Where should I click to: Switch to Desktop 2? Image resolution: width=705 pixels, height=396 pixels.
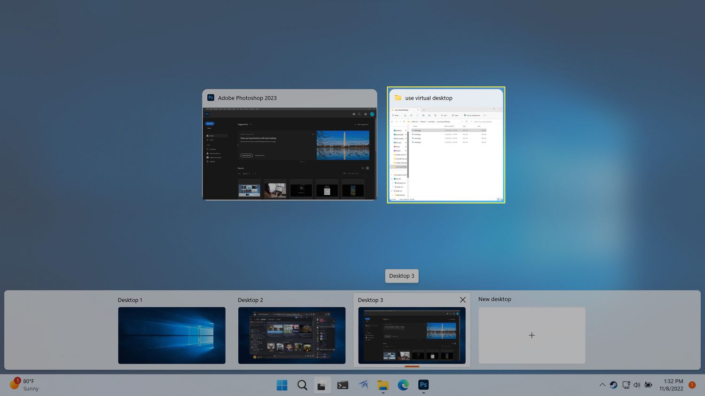coord(291,335)
